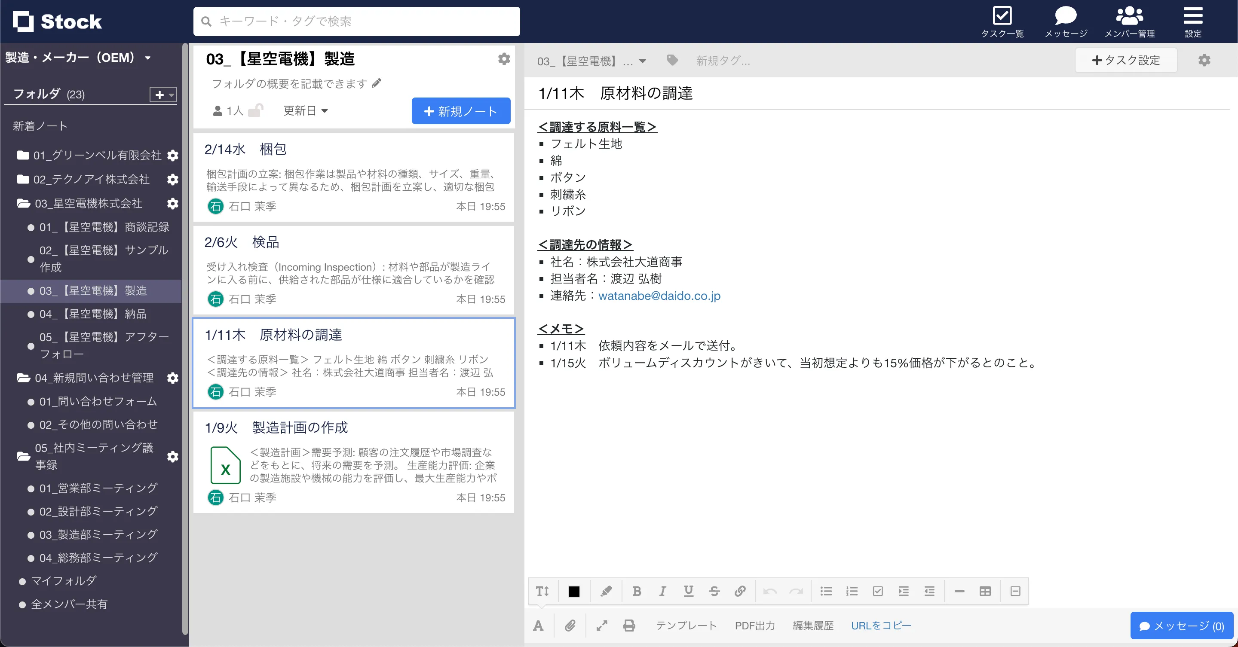Image resolution: width=1238 pixels, height=647 pixels.
Task: Attach a file using the paperclip icon
Action: (x=570, y=626)
